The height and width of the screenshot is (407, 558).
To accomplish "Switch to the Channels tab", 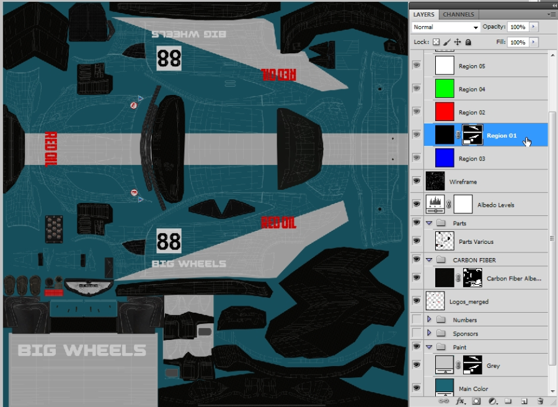I will tap(458, 14).
